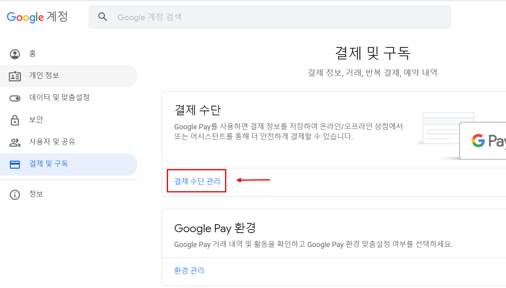
Task: Open the 환경 관리 link
Action: (189, 271)
